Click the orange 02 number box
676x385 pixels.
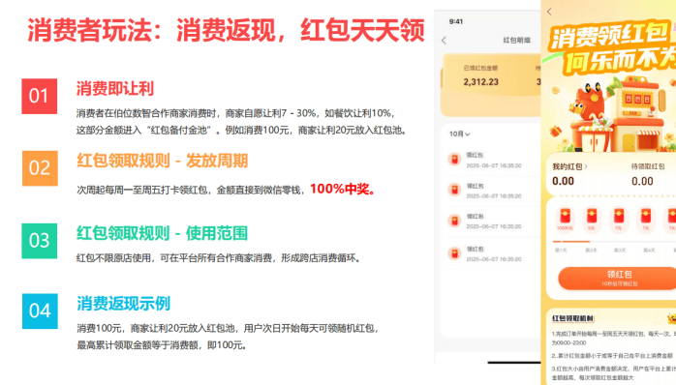[x=40, y=168]
